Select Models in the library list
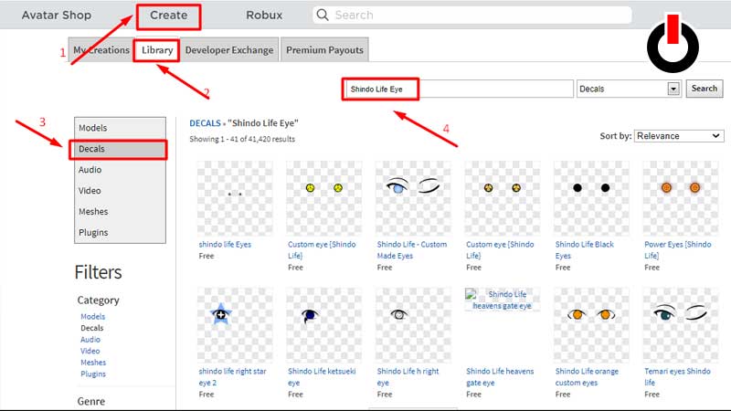The width and height of the screenshot is (731, 411). [x=120, y=128]
